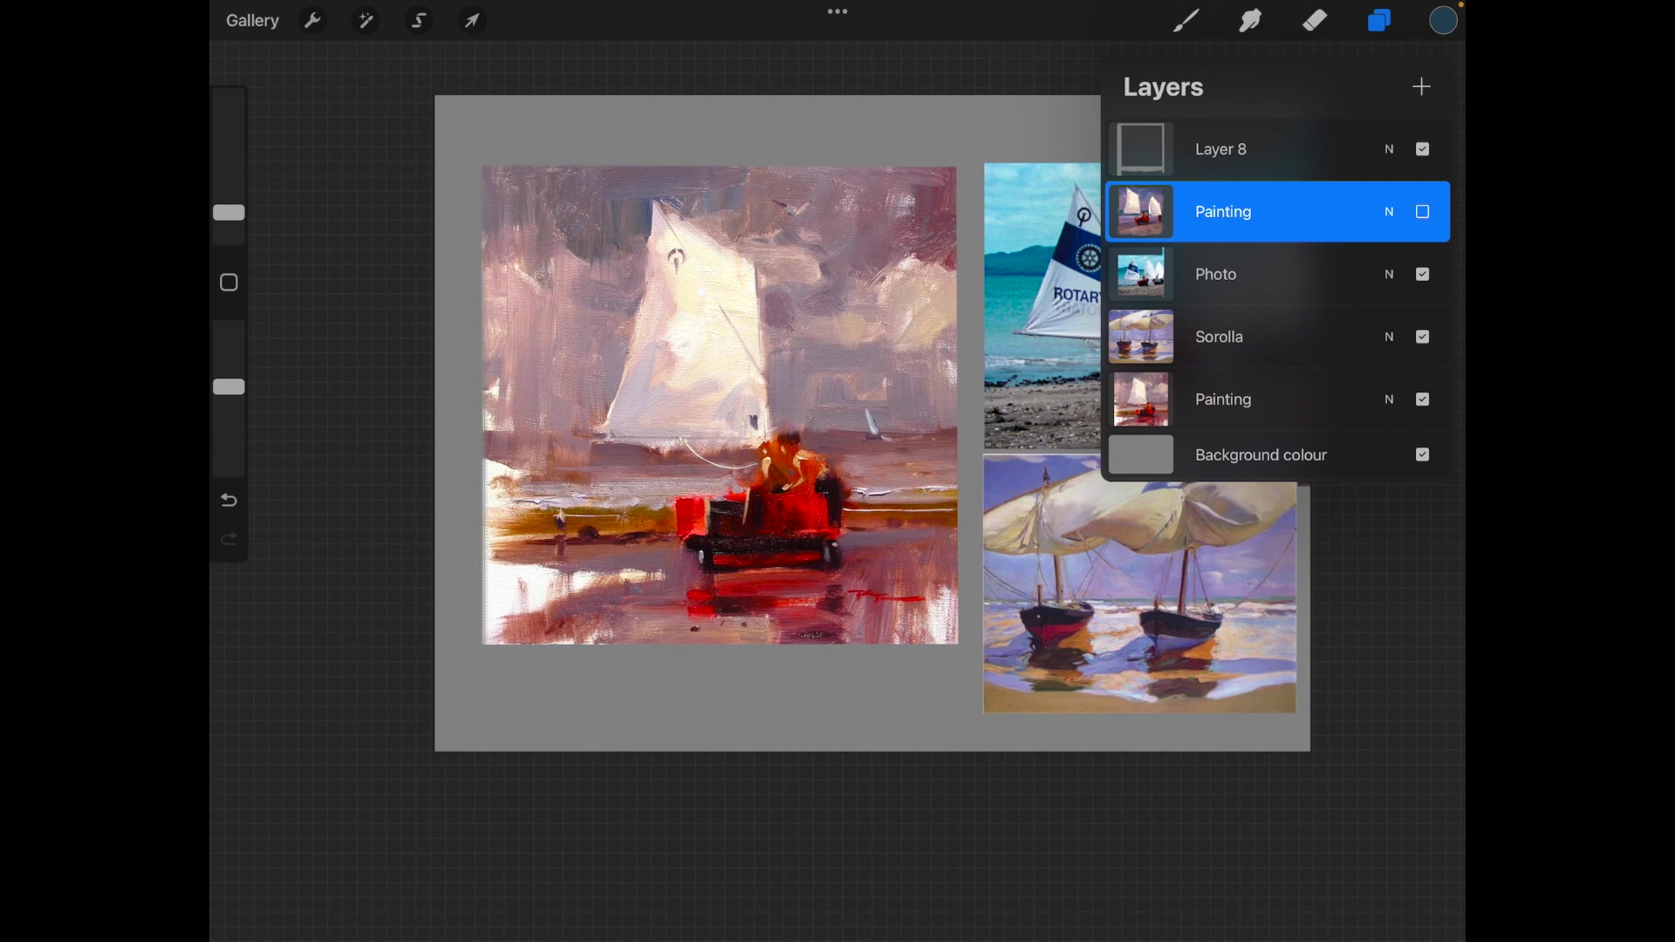
Task: Add a new layer with plus
Action: [1422, 86]
